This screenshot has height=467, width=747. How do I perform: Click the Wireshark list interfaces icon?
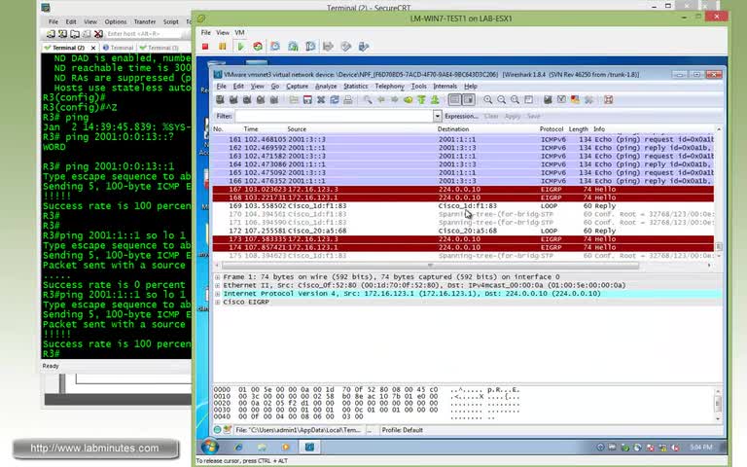tap(220, 99)
